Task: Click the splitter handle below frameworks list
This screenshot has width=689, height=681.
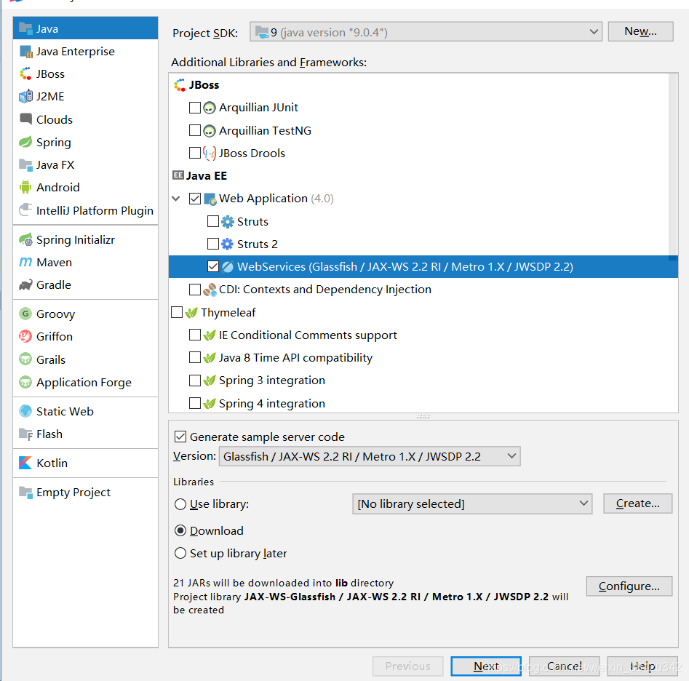Action: tap(423, 416)
